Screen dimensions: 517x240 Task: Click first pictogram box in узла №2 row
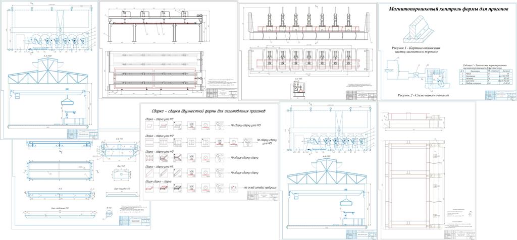point(149,142)
